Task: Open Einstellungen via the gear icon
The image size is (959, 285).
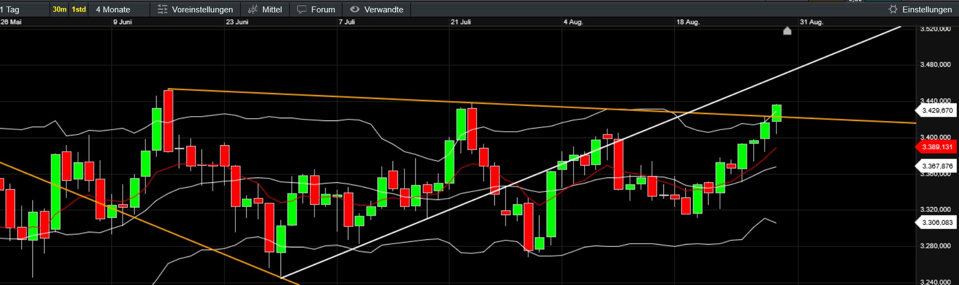Action: [x=893, y=9]
